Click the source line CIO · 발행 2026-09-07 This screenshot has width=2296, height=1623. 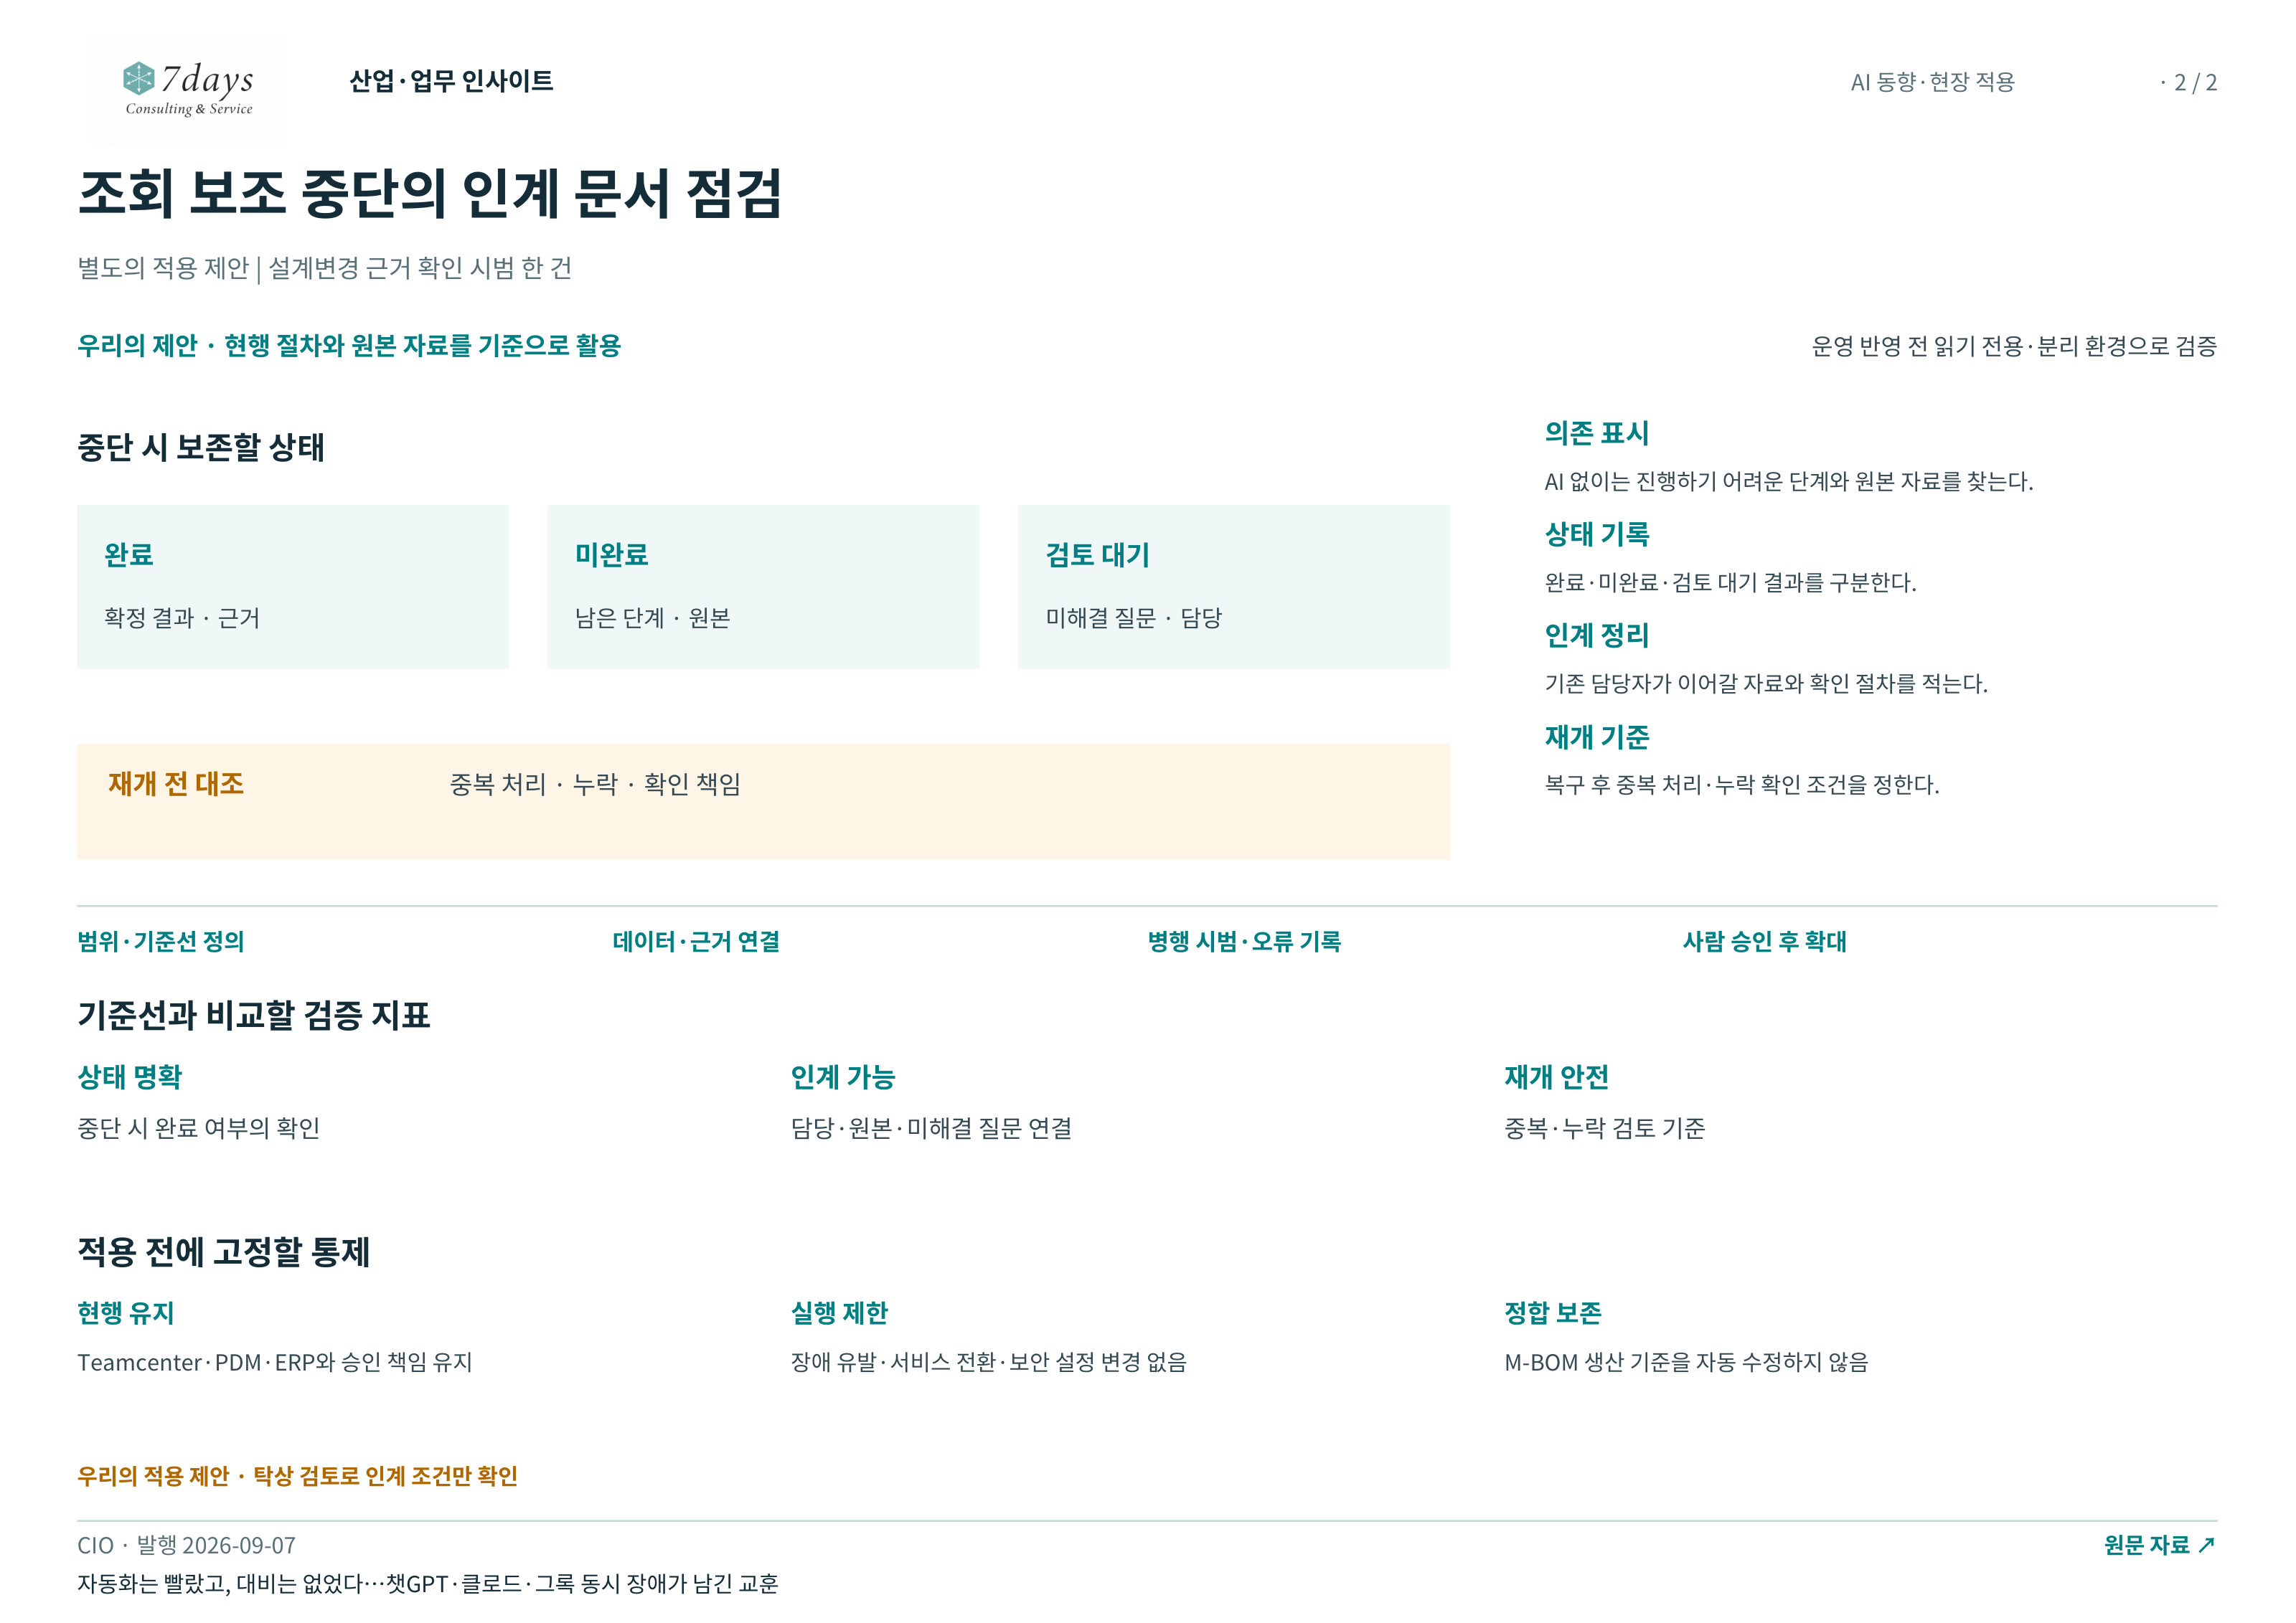(187, 1545)
